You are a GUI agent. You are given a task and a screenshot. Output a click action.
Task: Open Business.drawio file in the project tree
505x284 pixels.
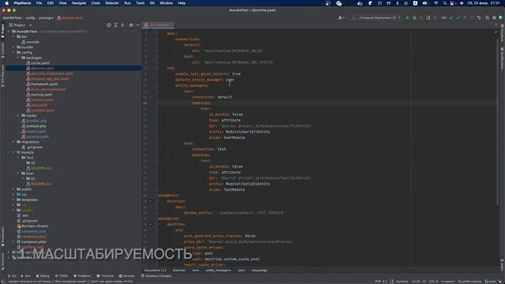click(x=32, y=226)
